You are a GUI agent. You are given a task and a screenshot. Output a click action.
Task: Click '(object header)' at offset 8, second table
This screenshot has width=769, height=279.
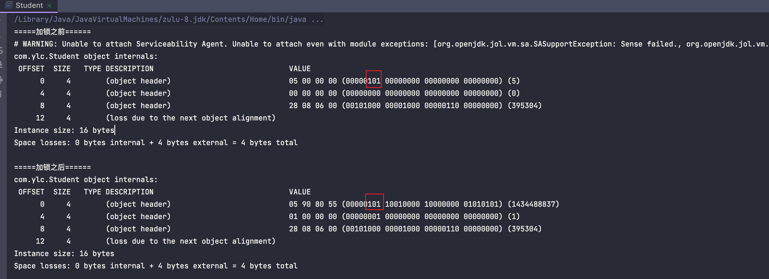coord(138,229)
